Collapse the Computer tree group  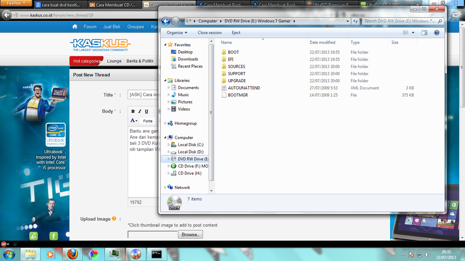tap(165, 138)
